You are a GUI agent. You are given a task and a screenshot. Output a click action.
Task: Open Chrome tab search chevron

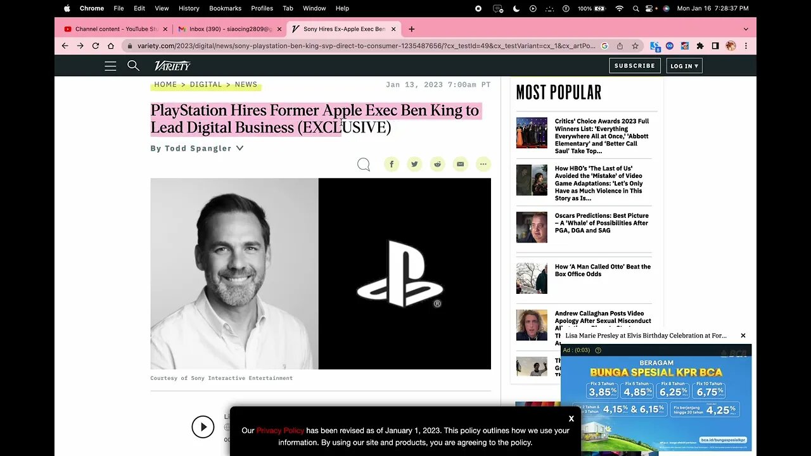pyautogui.click(x=746, y=29)
